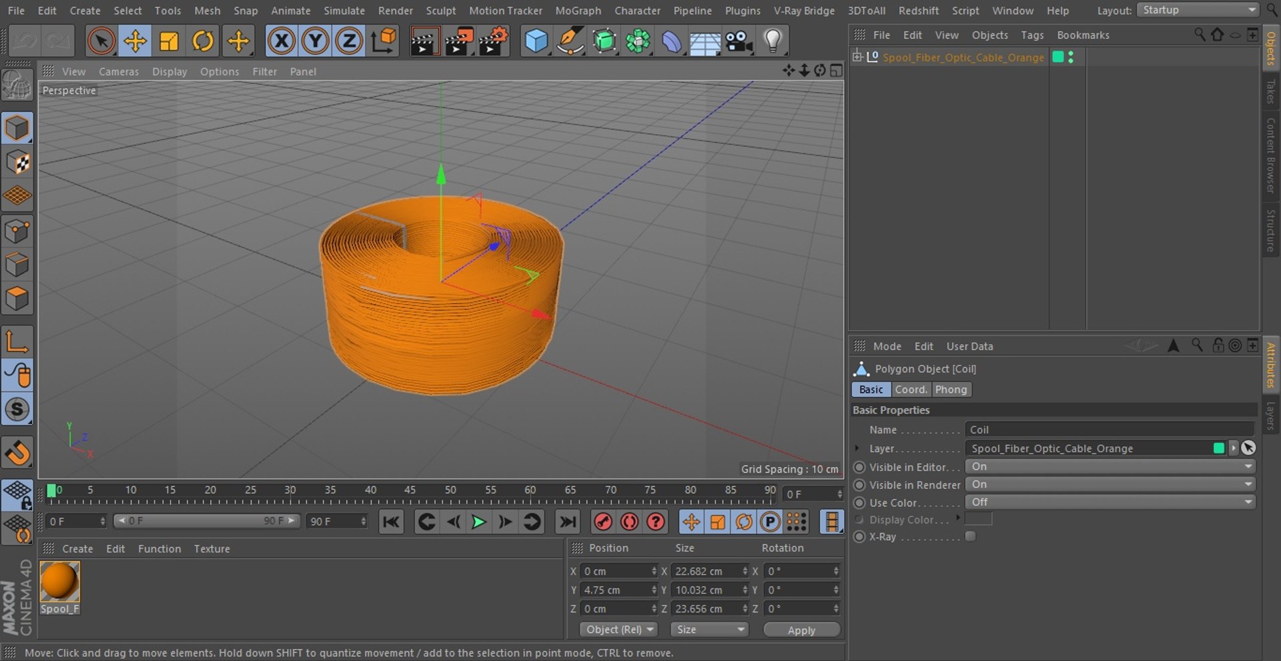
Task: Click Display Color swatch
Action: pyautogui.click(x=979, y=519)
